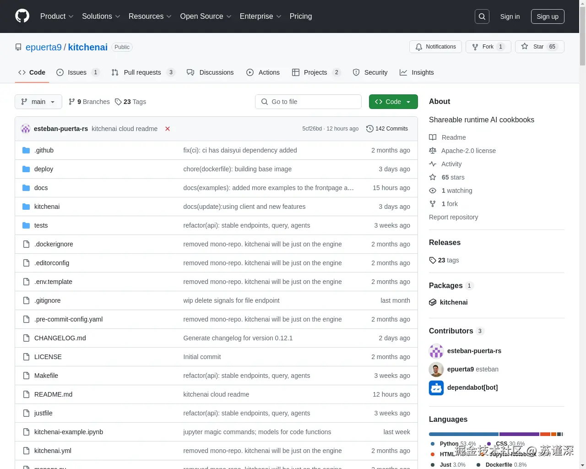Click the kitchenai package cube icon
This screenshot has width=586, height=469.
point(433,302)
